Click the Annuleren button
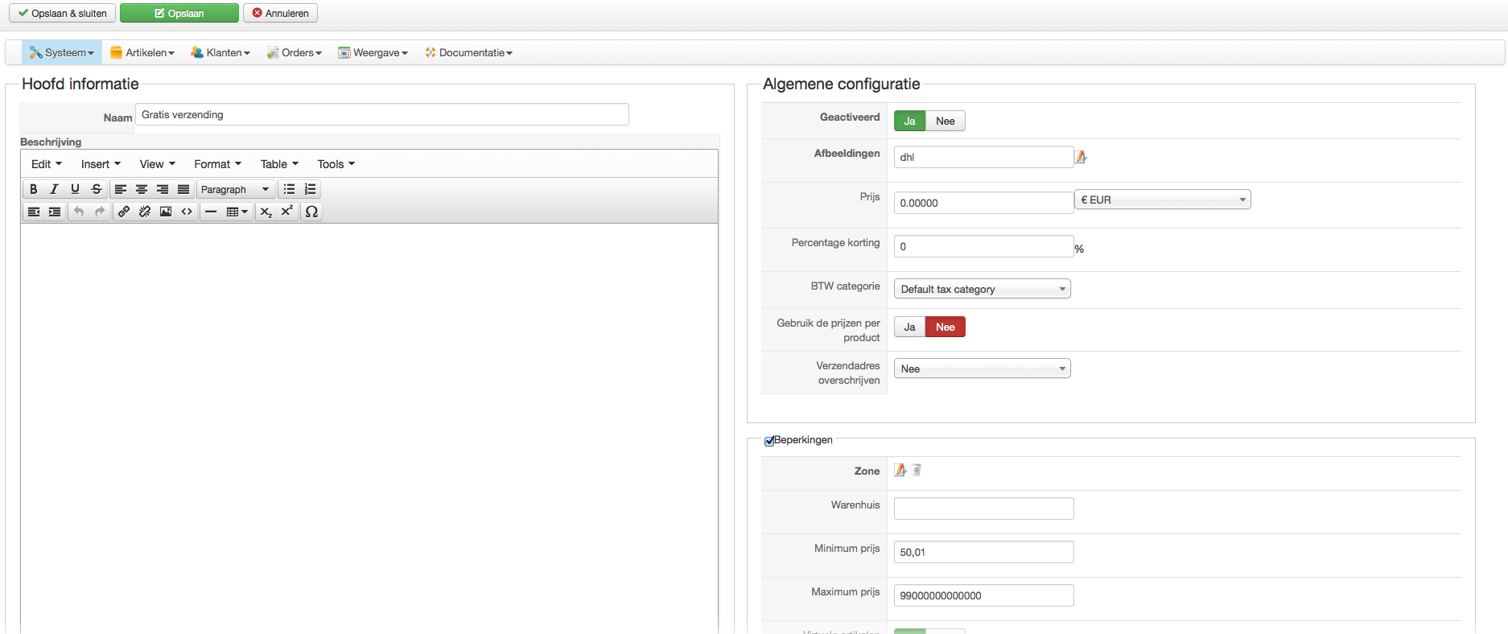This screenshot has width=1508, height=634. (x=280, y=13)
